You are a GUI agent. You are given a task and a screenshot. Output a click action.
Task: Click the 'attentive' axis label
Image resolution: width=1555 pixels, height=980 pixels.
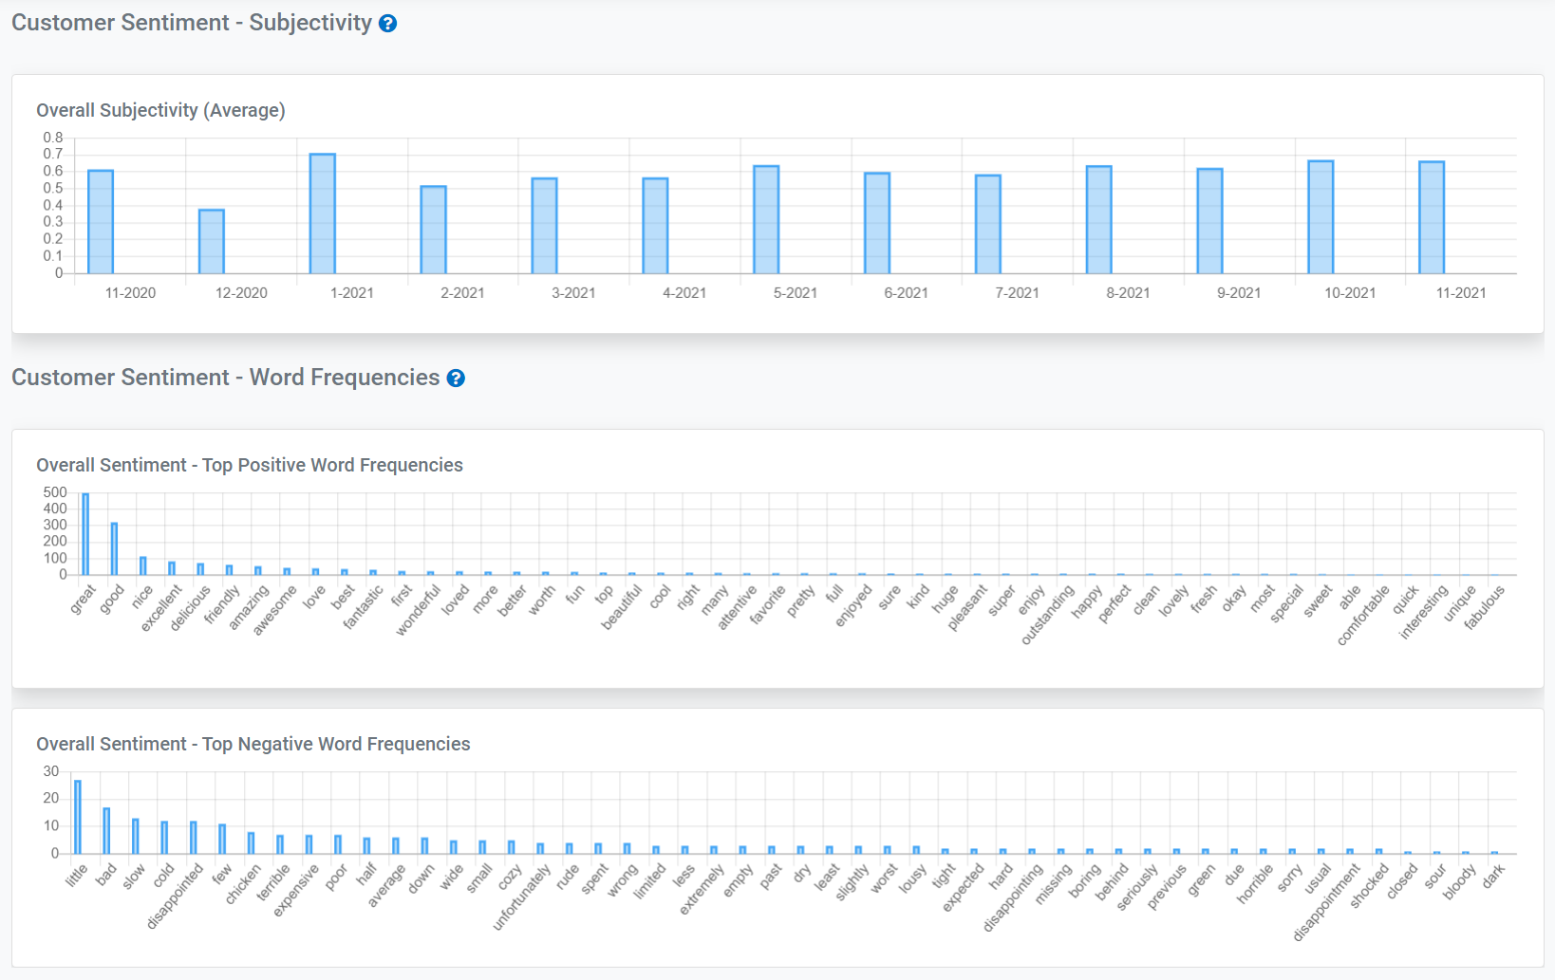click(x=738, y=607)
